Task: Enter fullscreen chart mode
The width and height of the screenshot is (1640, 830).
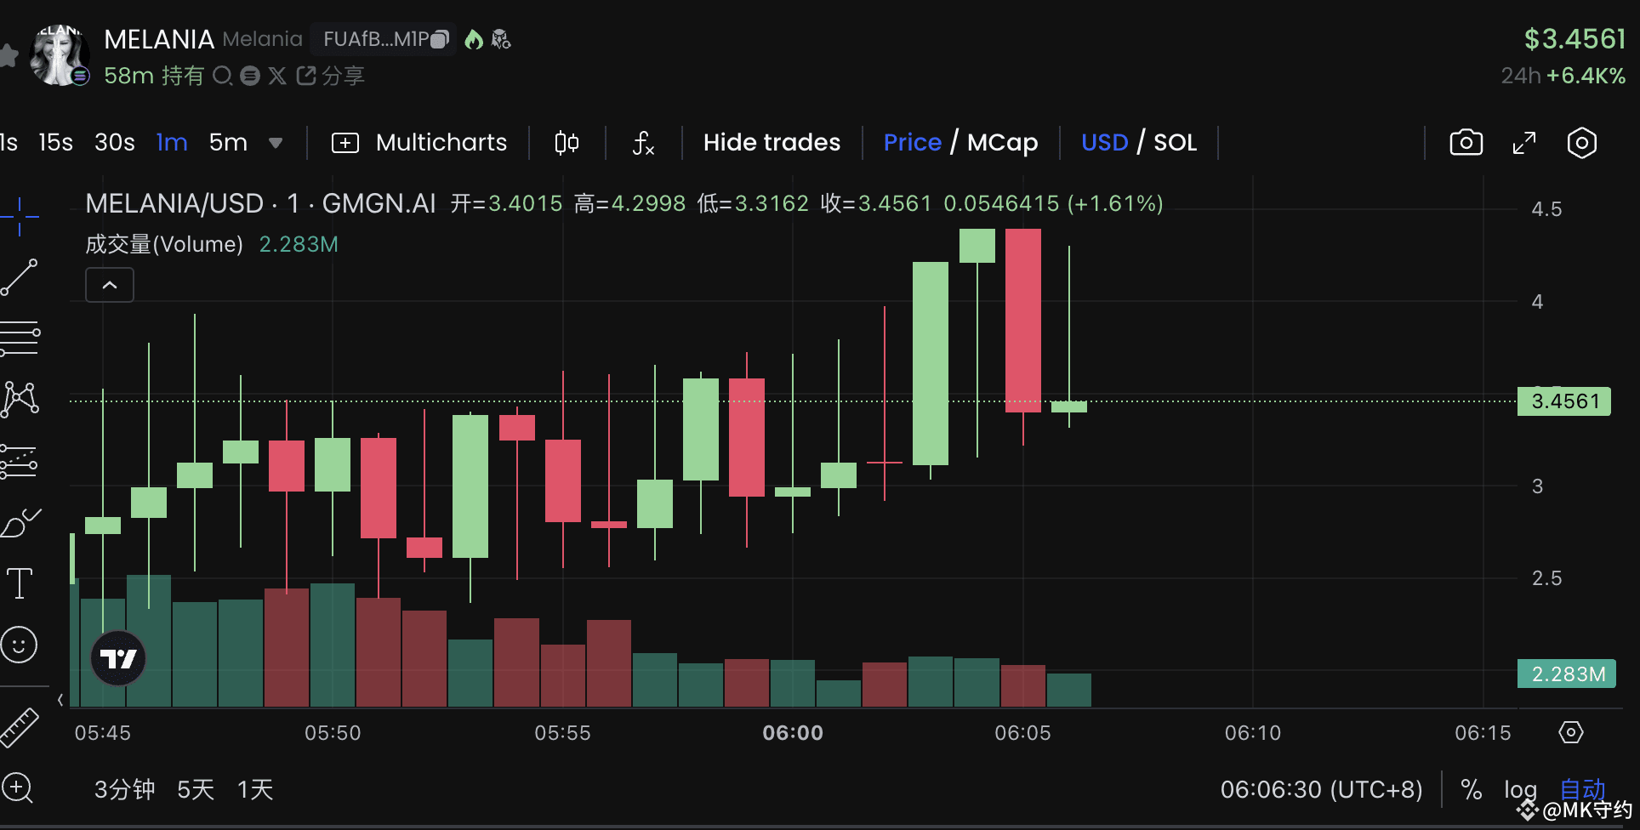Action: click(x=1523, y=143)
